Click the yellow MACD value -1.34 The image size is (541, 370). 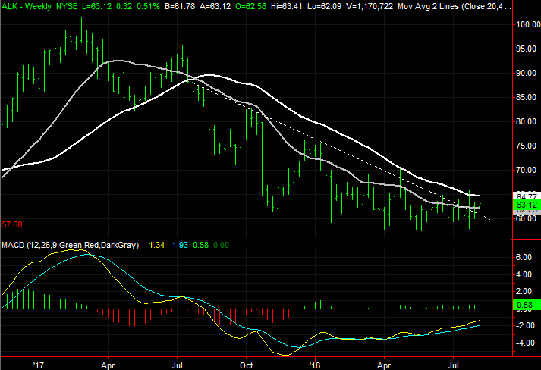156,245
